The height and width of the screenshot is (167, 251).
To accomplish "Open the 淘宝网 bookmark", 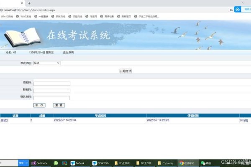I will coord(91,16).
